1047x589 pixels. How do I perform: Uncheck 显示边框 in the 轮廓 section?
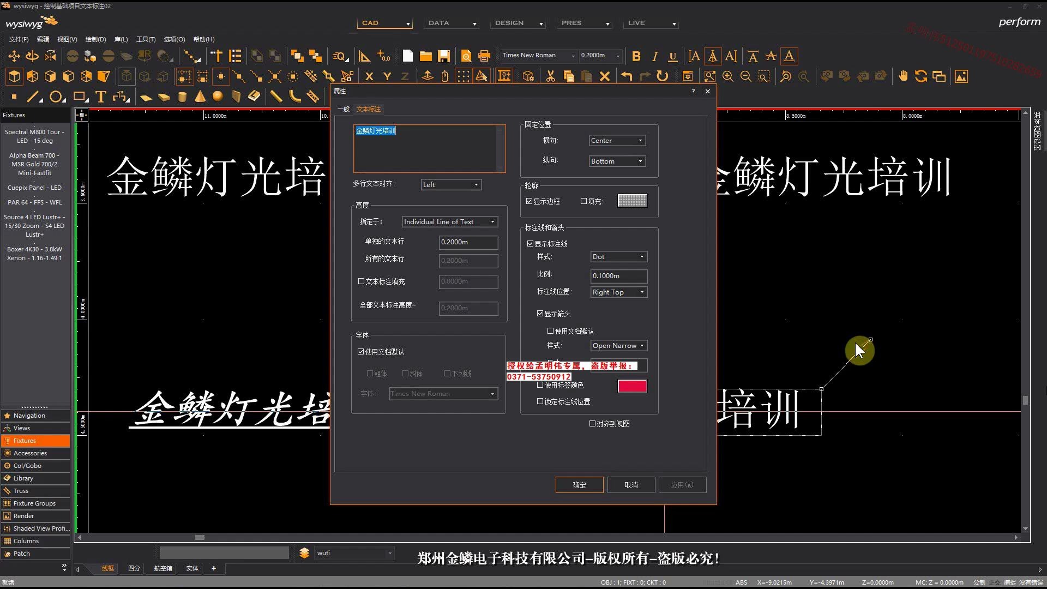pos(529,201)
